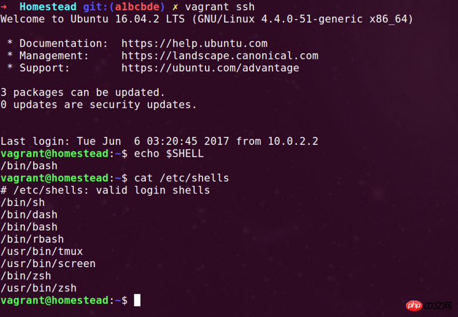Click the vagrant ssh command text
The image size is (458, 317).
tap(220, 7)
